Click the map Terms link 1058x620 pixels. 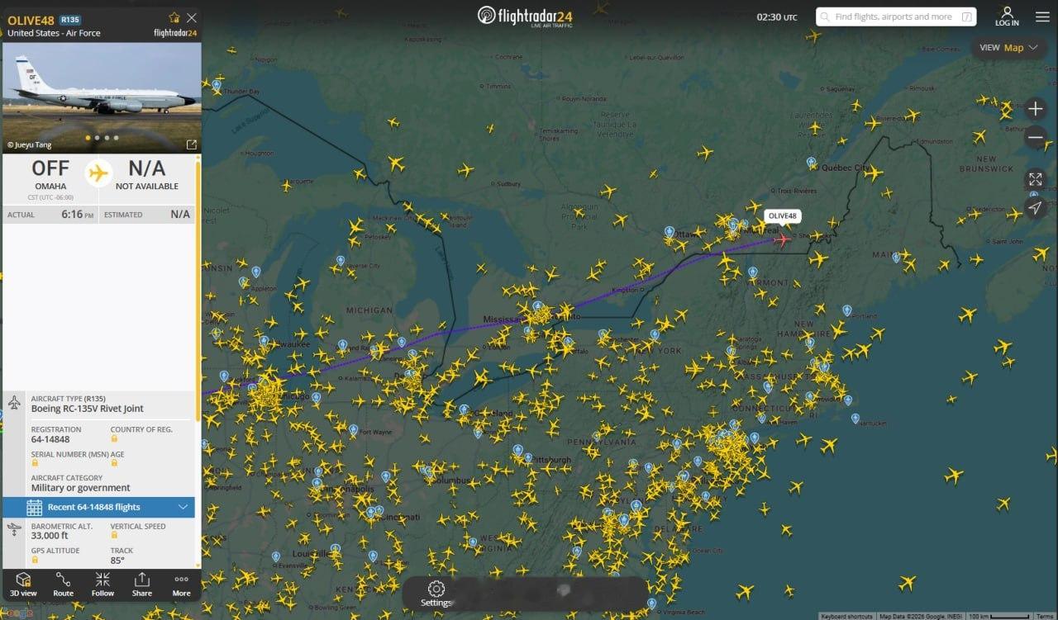[1045, 616]
